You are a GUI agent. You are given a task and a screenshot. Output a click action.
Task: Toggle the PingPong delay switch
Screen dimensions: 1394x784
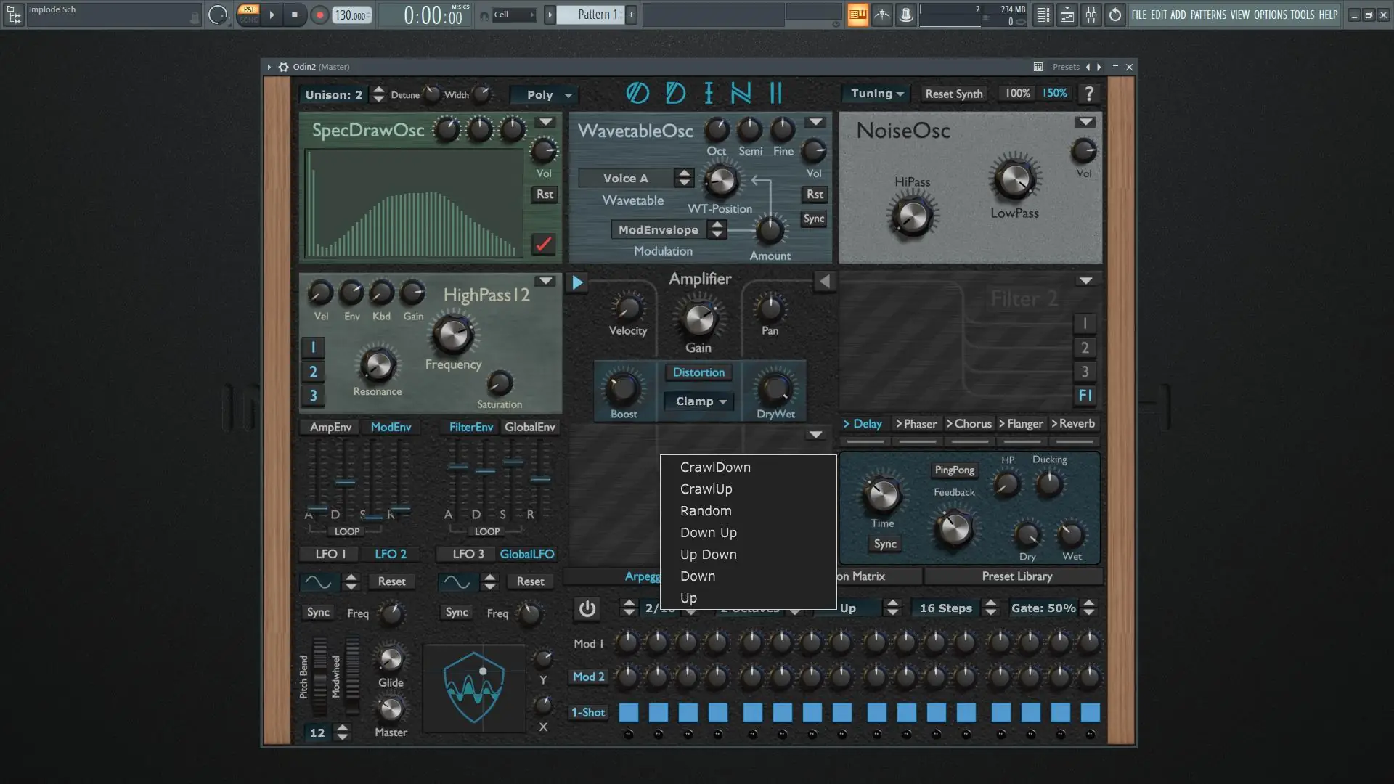[x=954, y=470]
